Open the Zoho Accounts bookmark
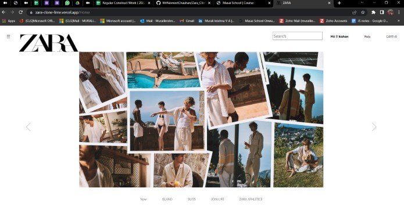Viewport: 404px width, 210px height. 334,21
